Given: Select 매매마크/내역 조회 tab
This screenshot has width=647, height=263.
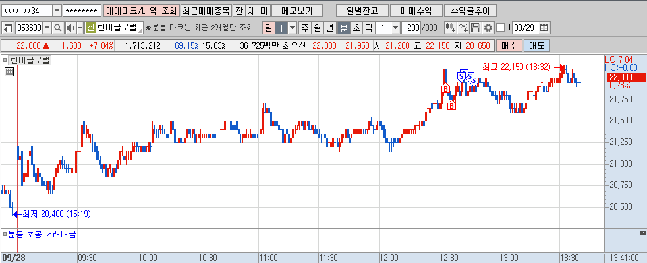Looking at the screenshot, I should point(141,11).
